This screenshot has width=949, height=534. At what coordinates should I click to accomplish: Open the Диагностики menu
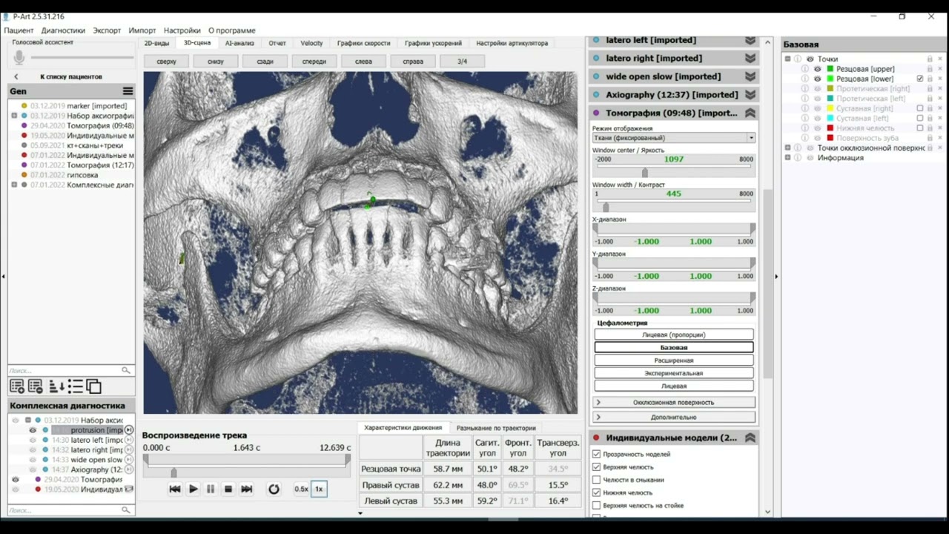point(63,30)
